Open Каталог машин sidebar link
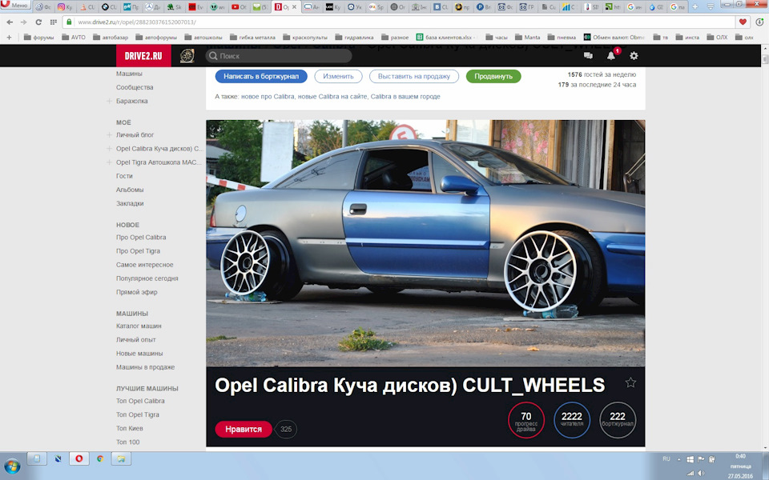 pos(139,326)
